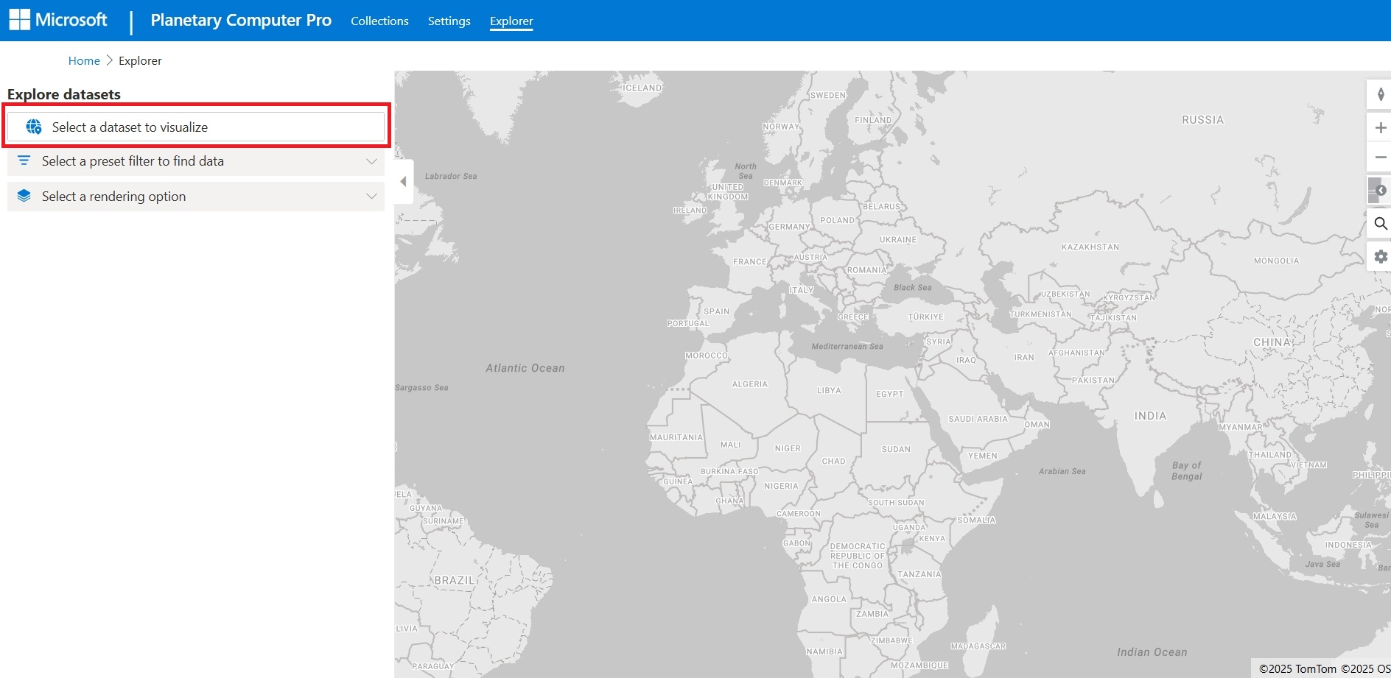Open the map style picker thumbnail
The image size is (1391, 678).
coord(1378,190)
